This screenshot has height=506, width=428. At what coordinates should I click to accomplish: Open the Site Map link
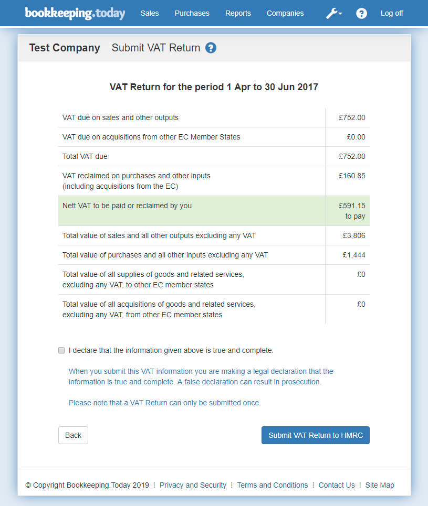coord(380,485)
